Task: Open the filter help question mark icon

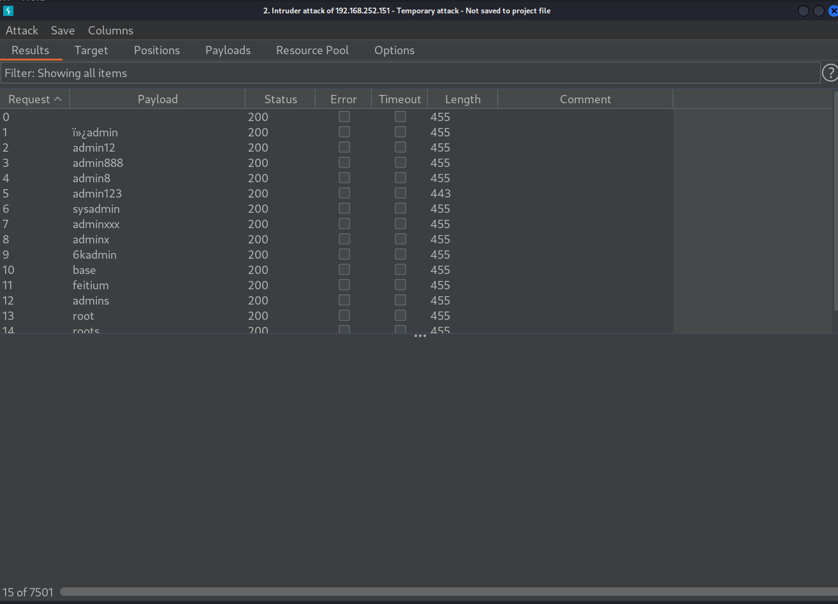Action: pos(830,73)
